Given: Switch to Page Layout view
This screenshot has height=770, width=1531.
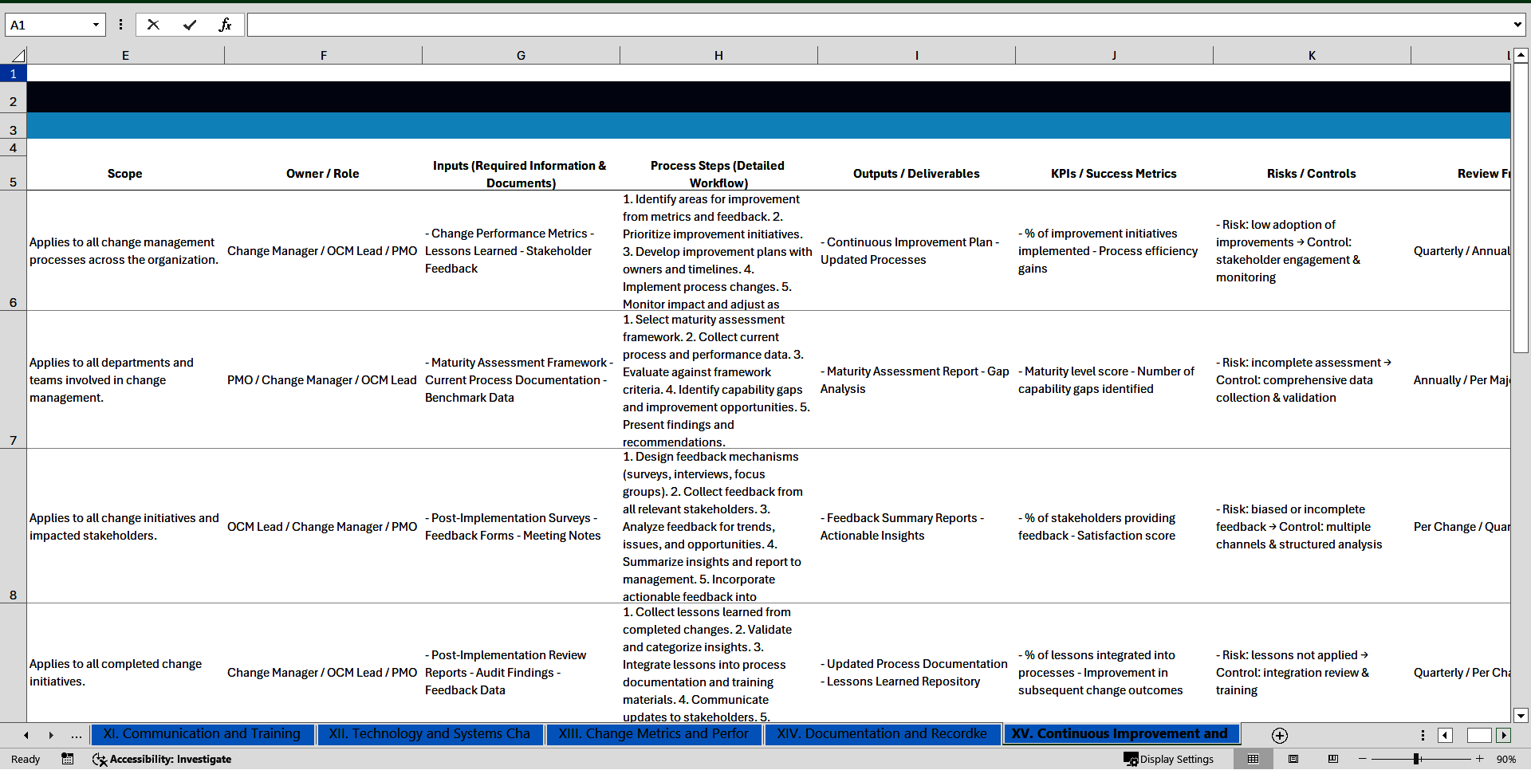Looking at the screenshot, I should pyautogui.click(x=1293, y=759).
